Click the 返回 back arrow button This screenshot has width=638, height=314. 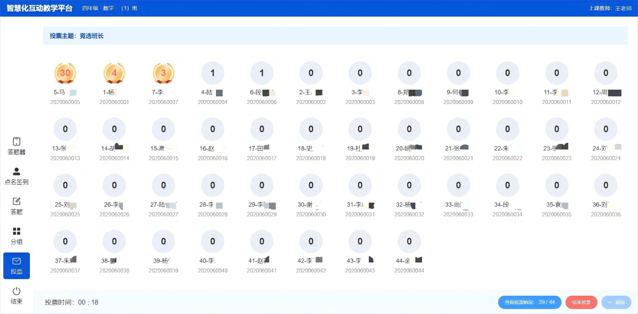coord(616,302)
